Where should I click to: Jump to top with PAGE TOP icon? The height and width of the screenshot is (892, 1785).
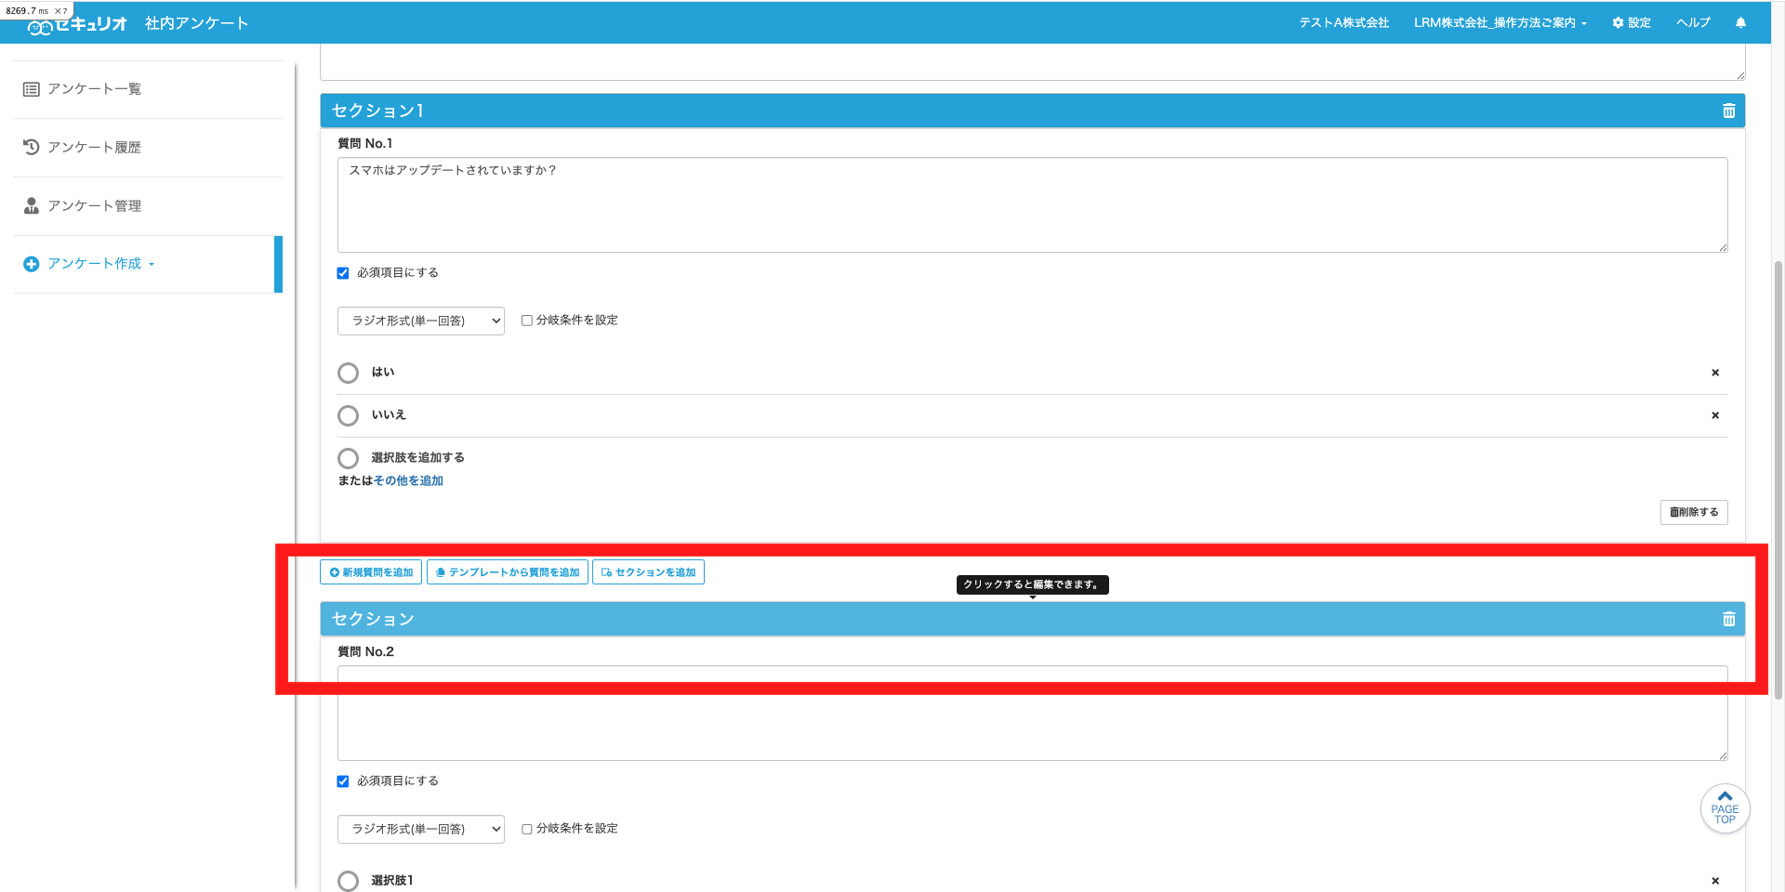coord(1725,808)
